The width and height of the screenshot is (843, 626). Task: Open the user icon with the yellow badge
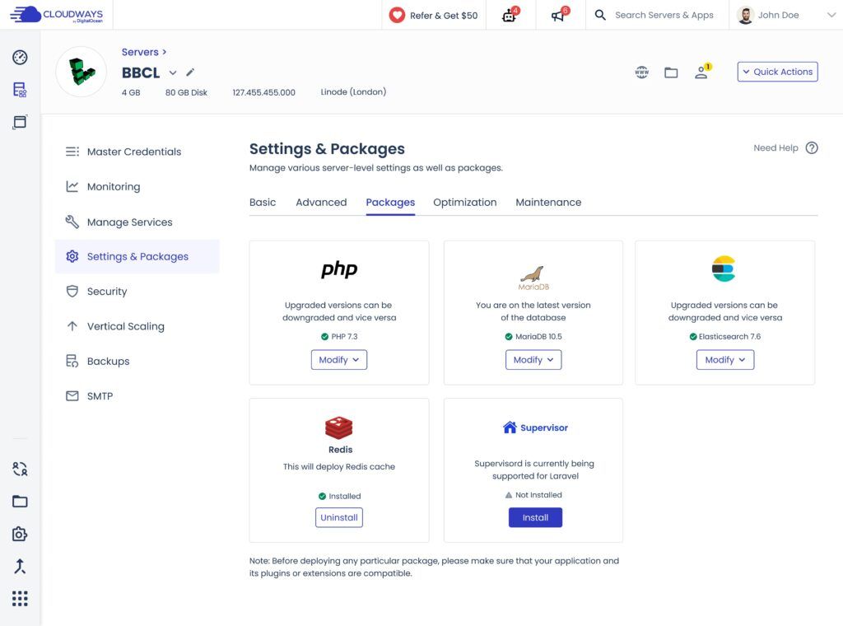[x=702, y=72]
